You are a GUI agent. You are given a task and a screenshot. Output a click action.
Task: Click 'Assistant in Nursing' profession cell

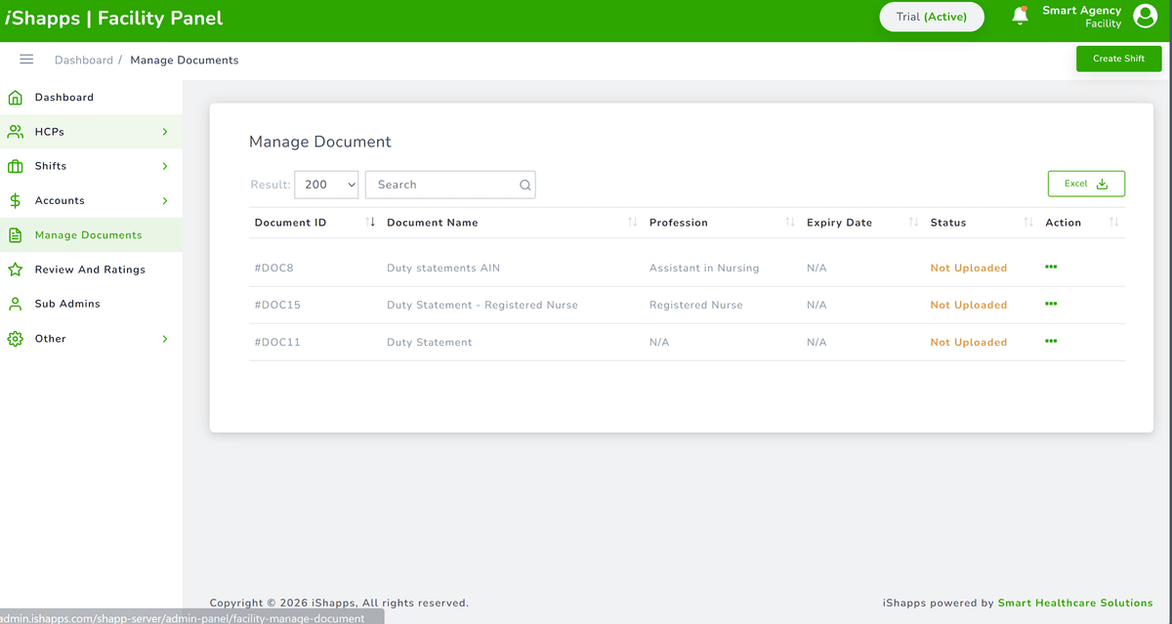pos(704,268)
